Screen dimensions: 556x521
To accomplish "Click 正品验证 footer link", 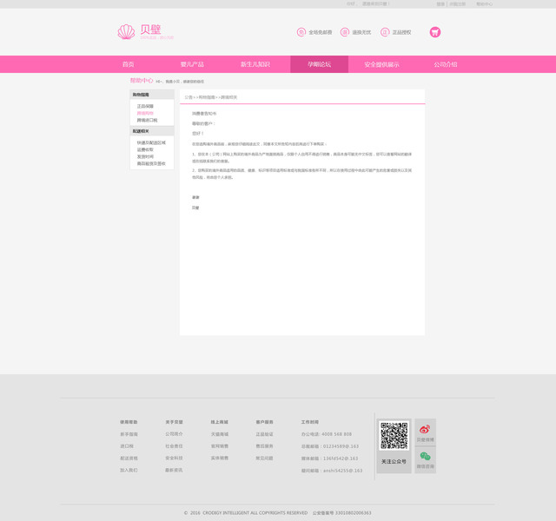I will click(x=264, y=434).
